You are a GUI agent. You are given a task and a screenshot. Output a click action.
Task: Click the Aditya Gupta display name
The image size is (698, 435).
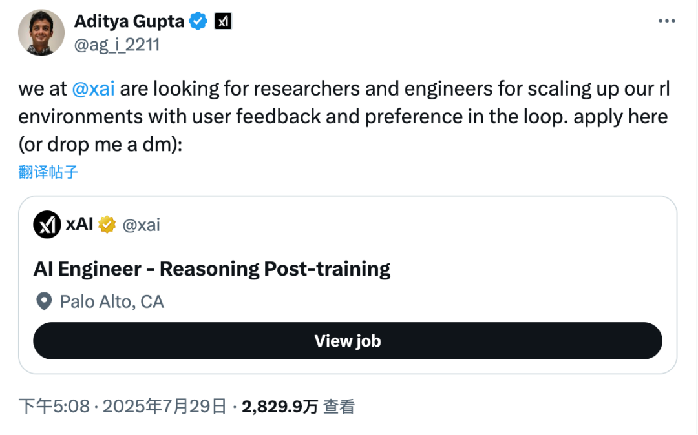(x=129, y=21)
